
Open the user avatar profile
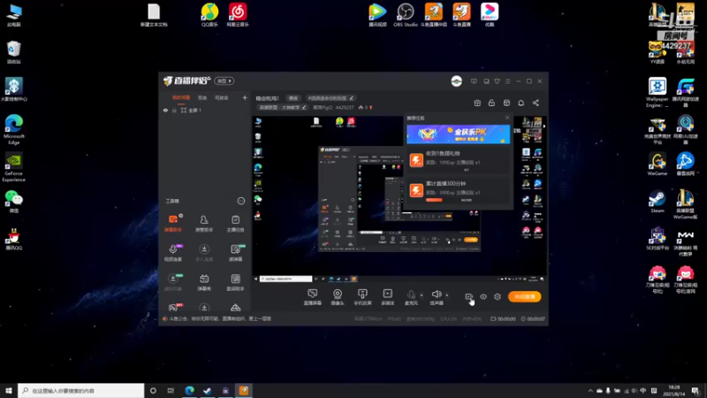point(456,81)
